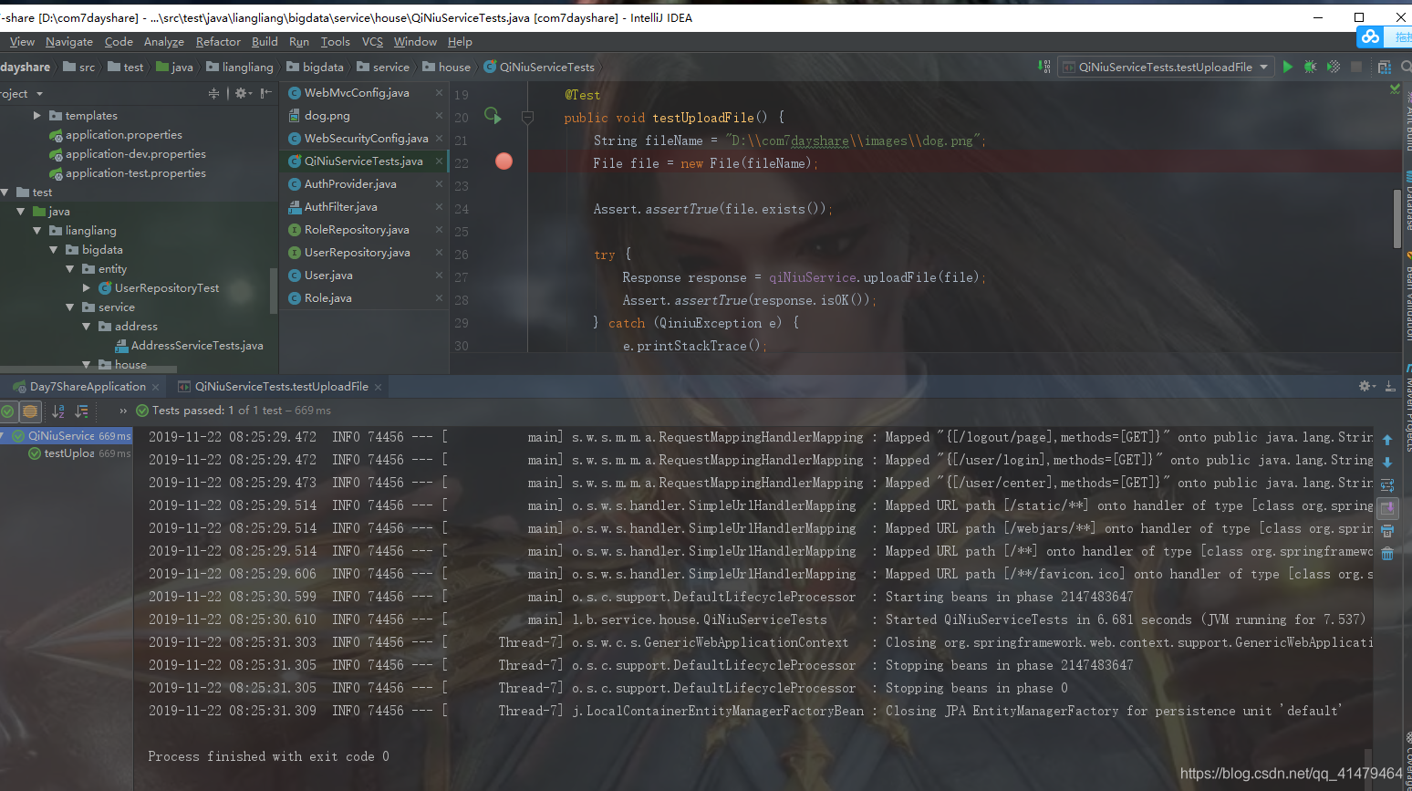
Task: Toggle the Show Passed filter in test results
Action: pyautogui.click(x=7, y=411)
